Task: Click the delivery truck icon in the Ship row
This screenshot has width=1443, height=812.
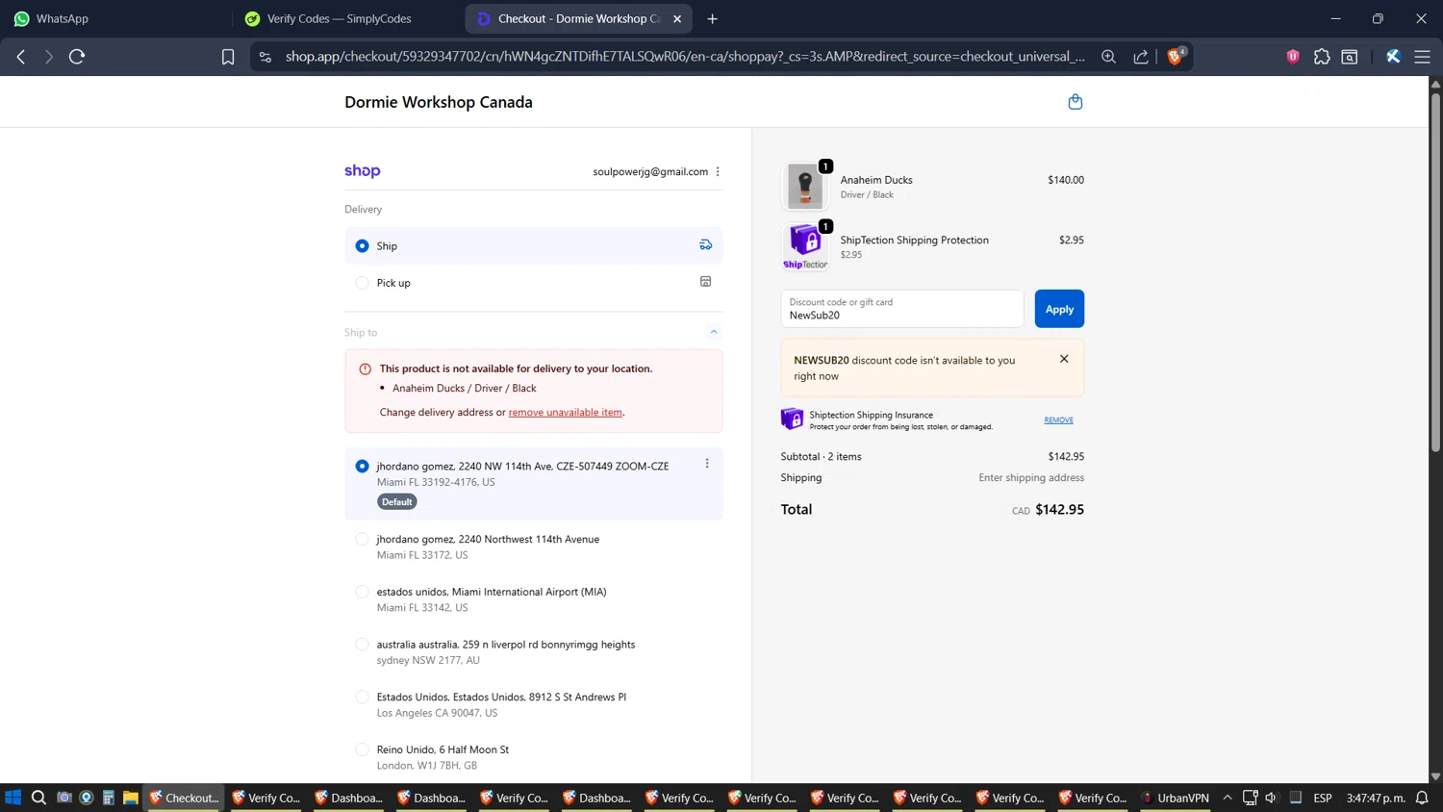Action: click(705, 245)
